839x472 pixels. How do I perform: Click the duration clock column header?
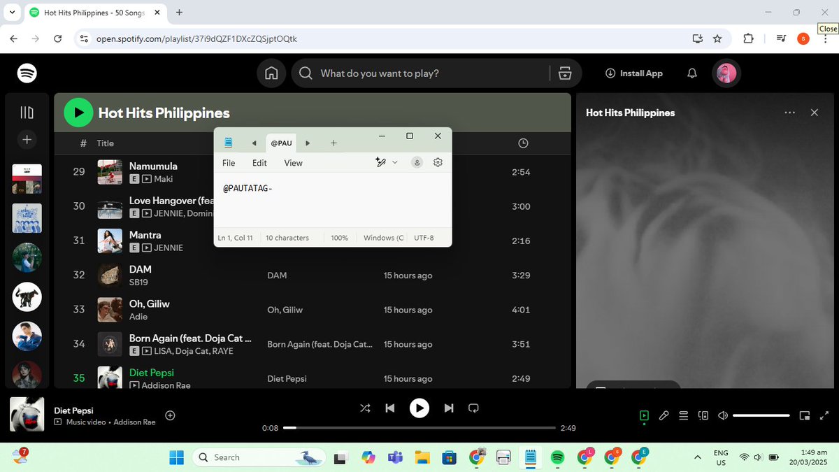pos(523,143)
